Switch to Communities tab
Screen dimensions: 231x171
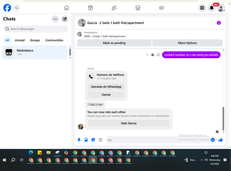coord(54,40)
